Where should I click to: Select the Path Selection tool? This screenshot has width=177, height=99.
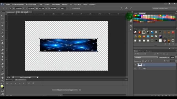tap(2, 71)
